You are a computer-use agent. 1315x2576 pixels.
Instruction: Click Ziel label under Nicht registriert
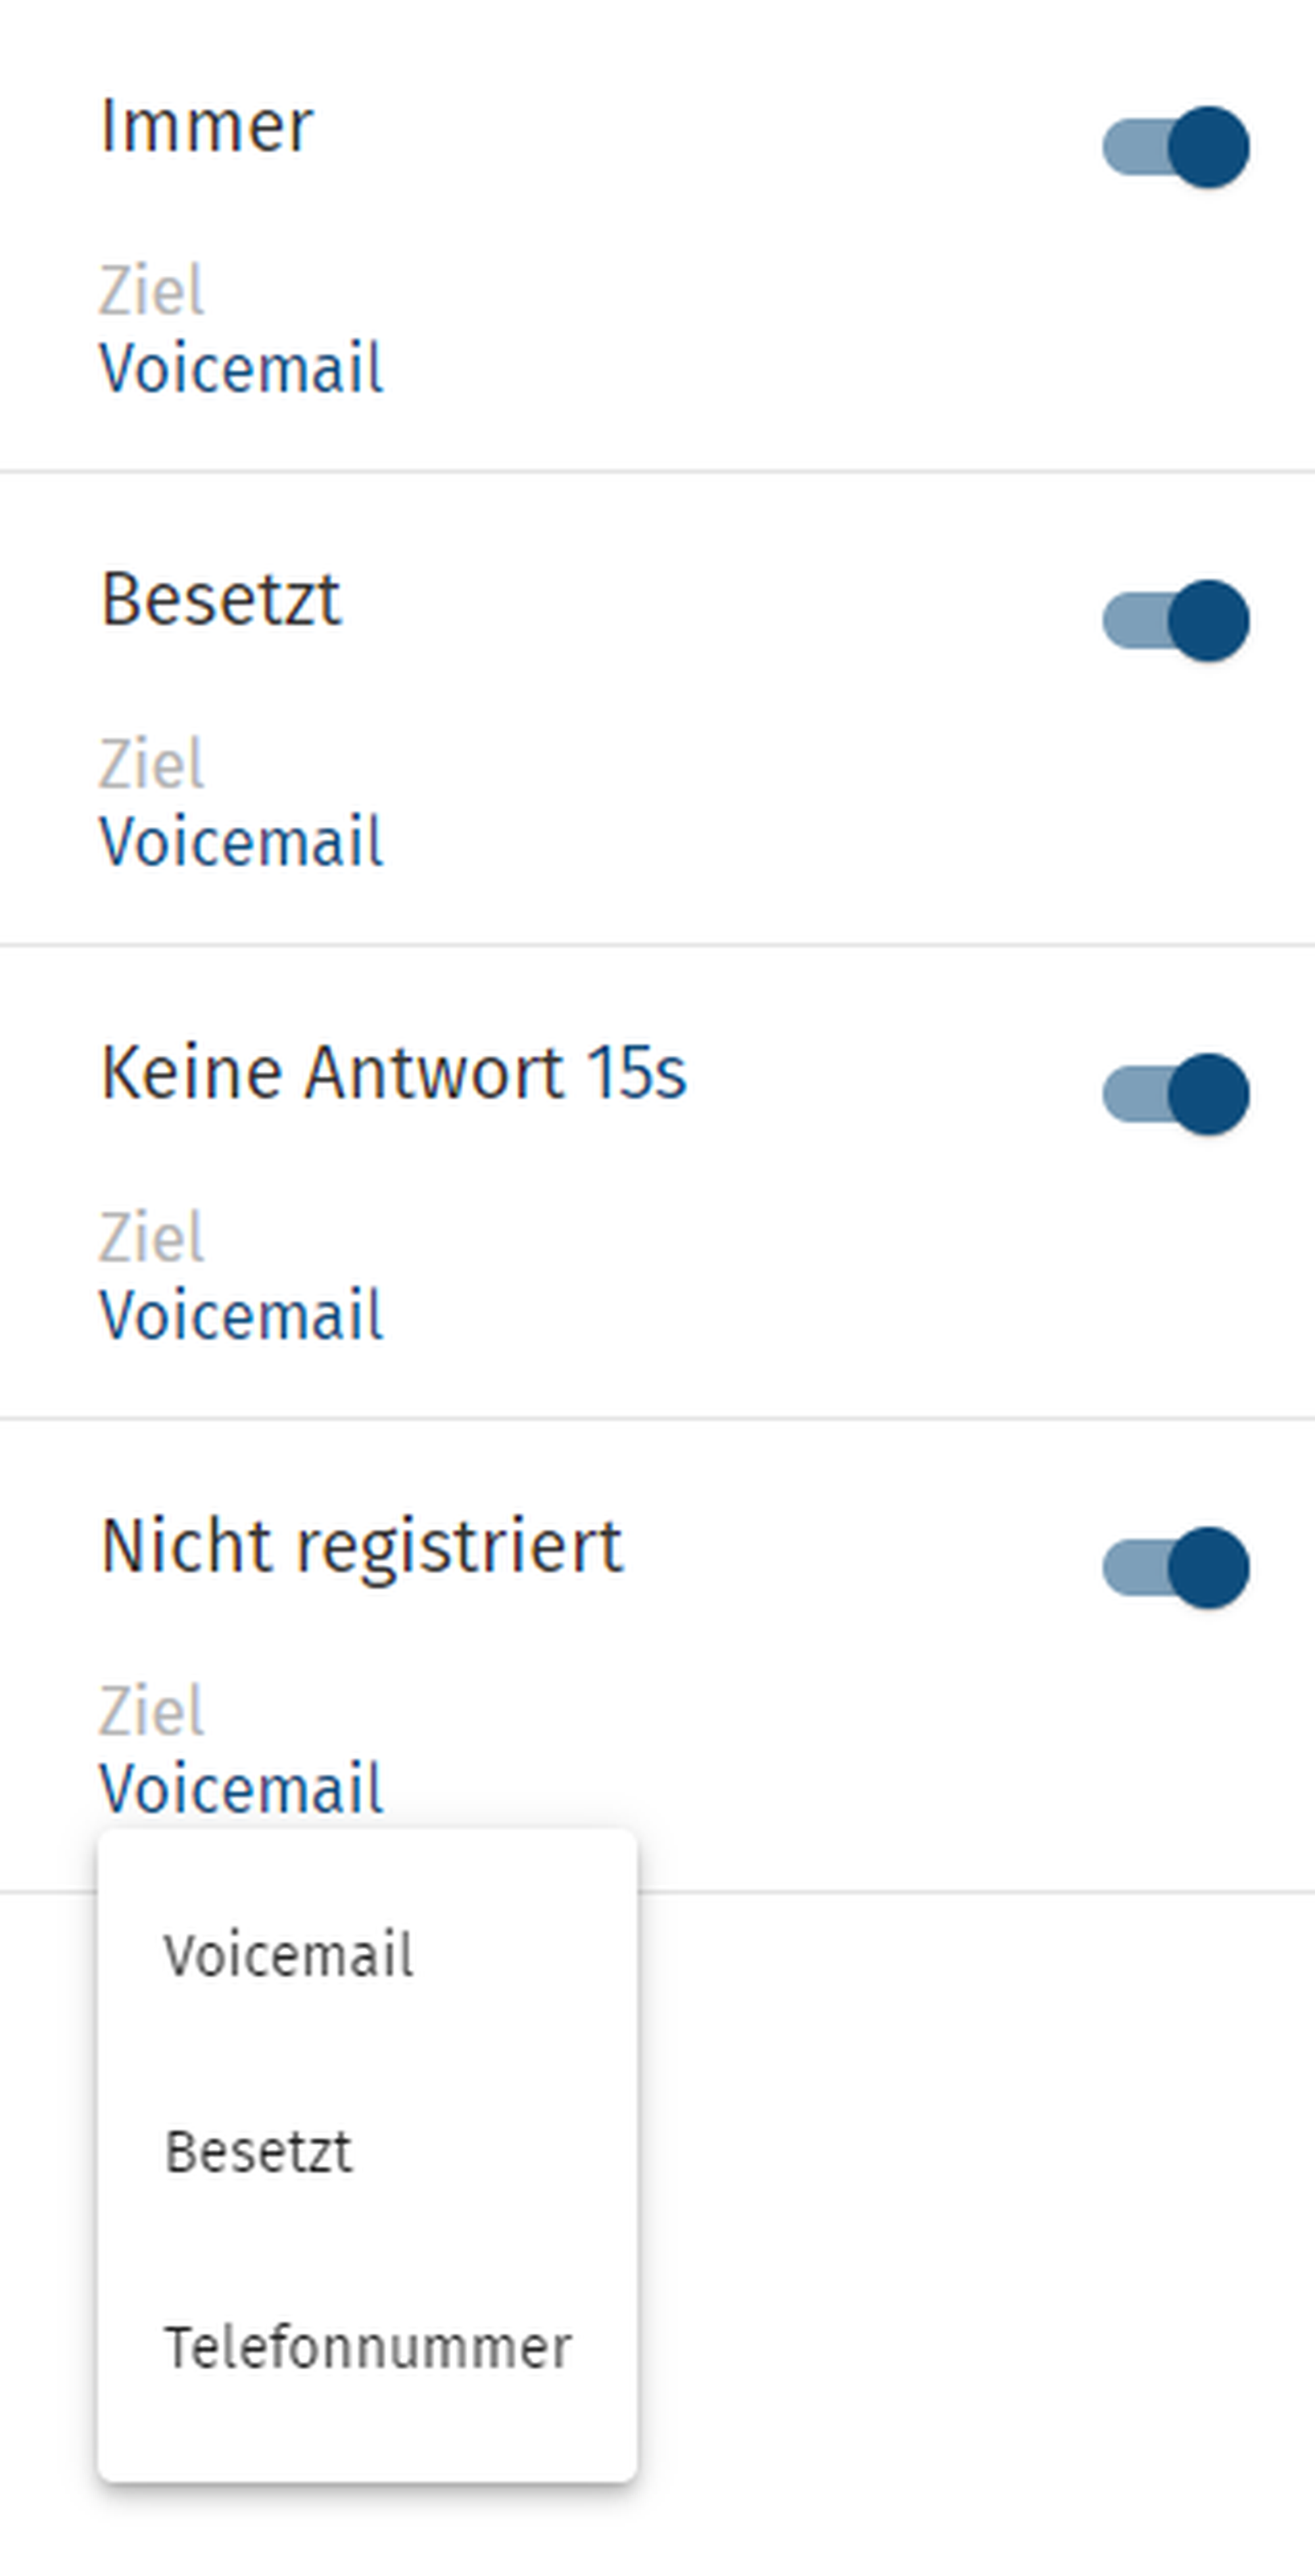pyautogui.click(x=151, y=1711)
